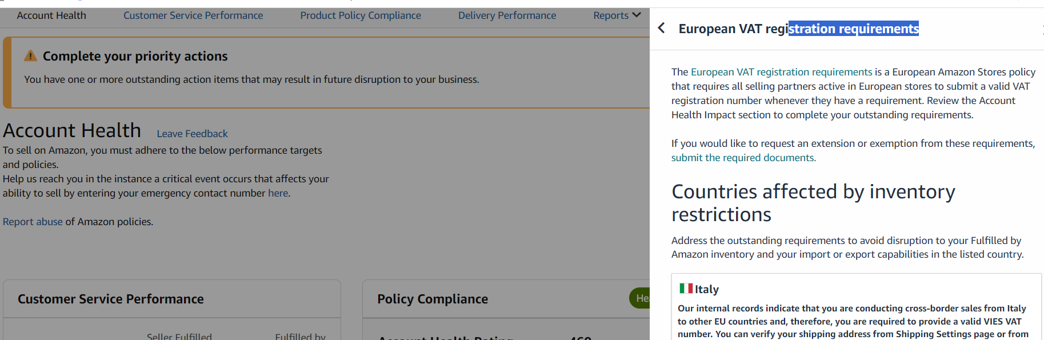Click the orange warning triangle icon
Screen dimensions: 1044x340
click(30, 56)
